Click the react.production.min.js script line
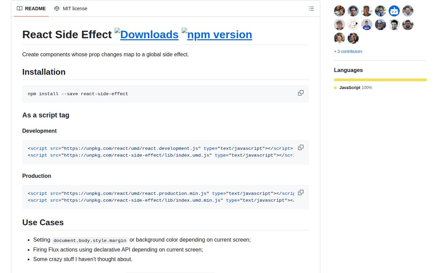Screen dimensions: 438x273 point(160,193)
